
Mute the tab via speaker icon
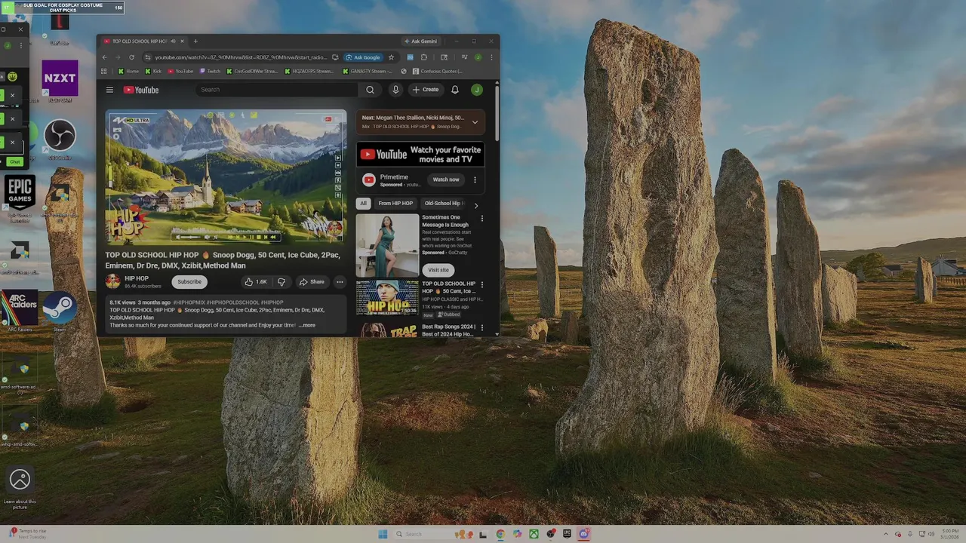coord(173,41)
